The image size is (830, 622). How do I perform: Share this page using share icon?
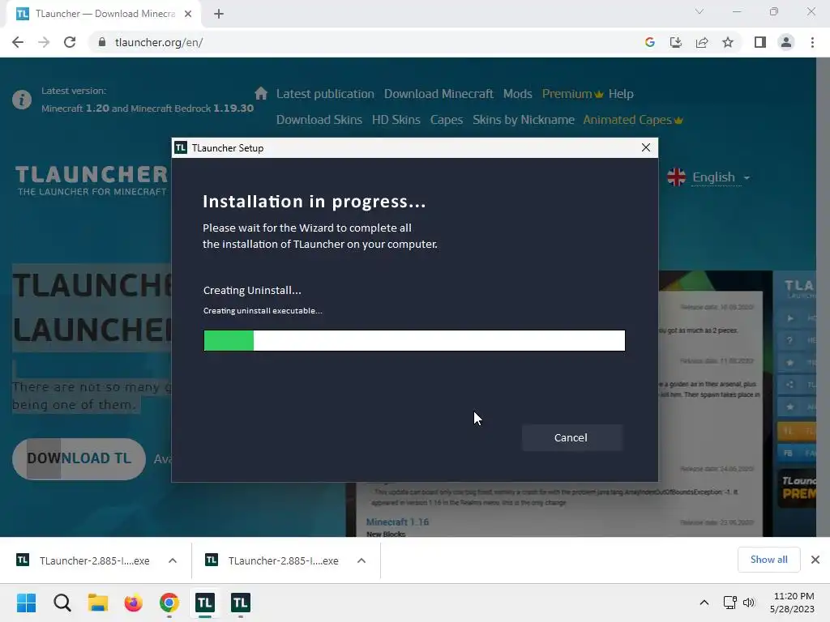702,42
